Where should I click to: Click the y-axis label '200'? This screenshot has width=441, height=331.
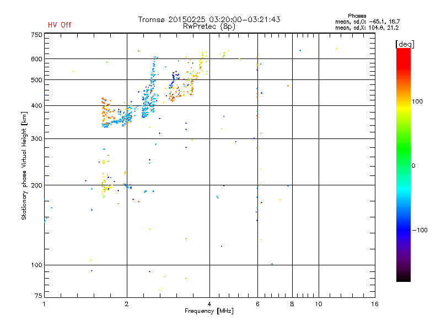point(36,185)
